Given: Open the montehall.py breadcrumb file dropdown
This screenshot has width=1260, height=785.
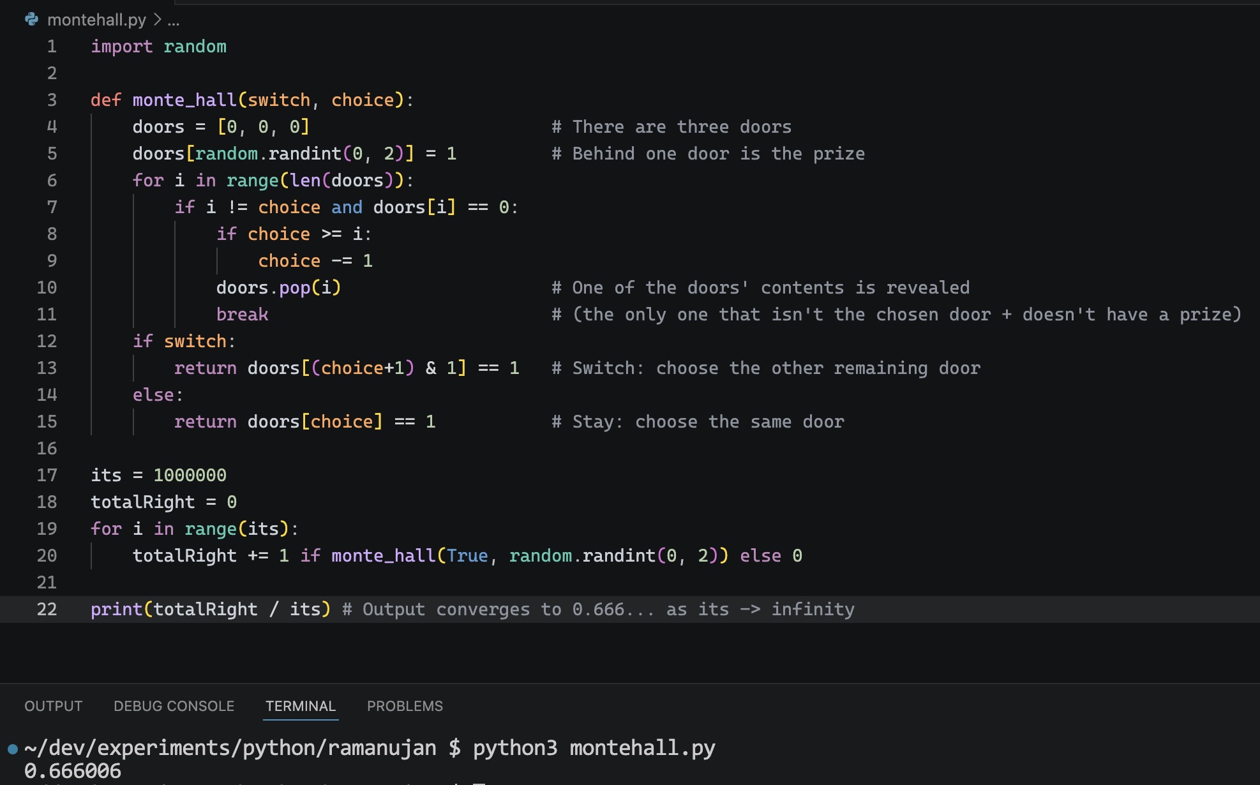Looking at the screenshot, I should (96, 20).
